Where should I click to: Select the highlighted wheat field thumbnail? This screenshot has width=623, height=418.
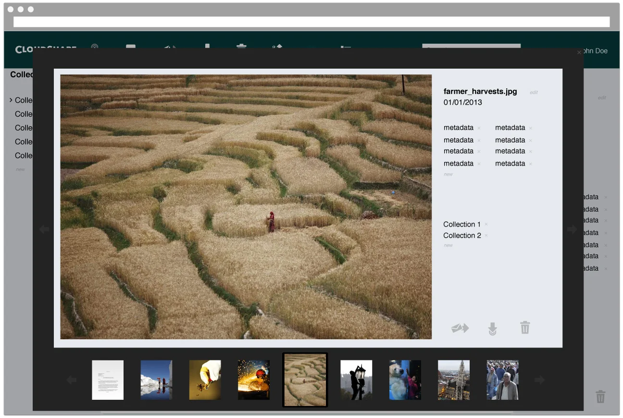coord(305,380)
